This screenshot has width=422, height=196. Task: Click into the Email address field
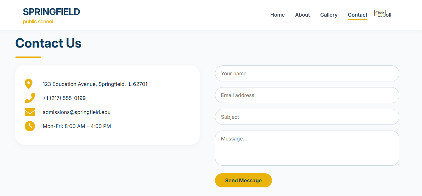(x=307, y=95)
